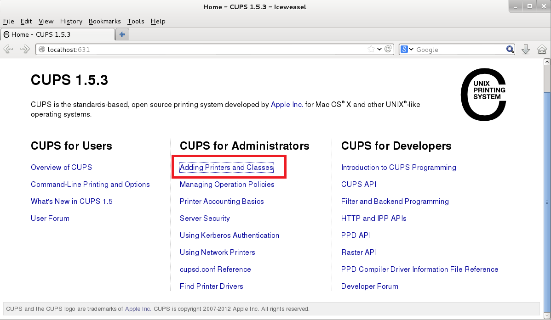Open Adding Printers and Classes link
The height and width of the screenshot is (320, 551).
[x=226, y=168]
